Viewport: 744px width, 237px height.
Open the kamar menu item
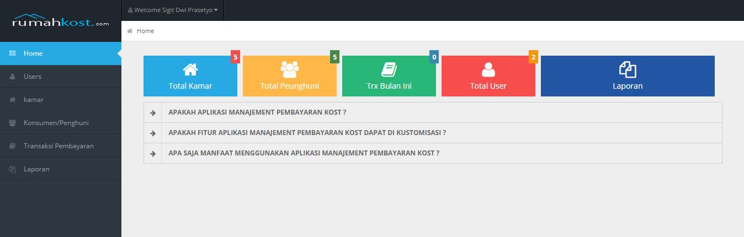coord(61,100)
